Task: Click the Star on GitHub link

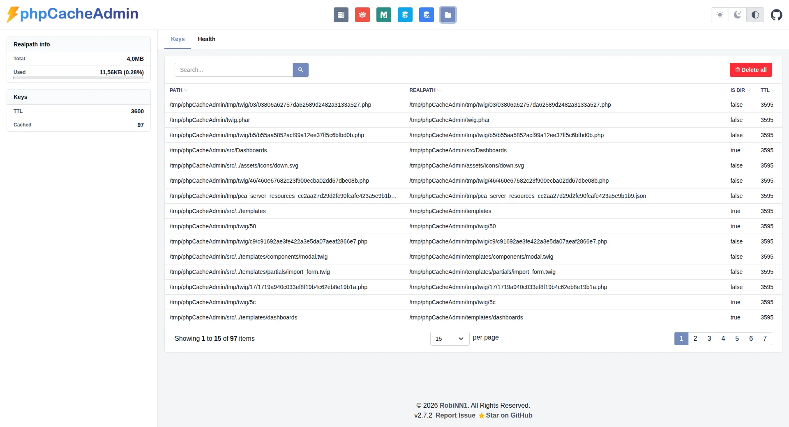Action: click(x=505, y=416)
